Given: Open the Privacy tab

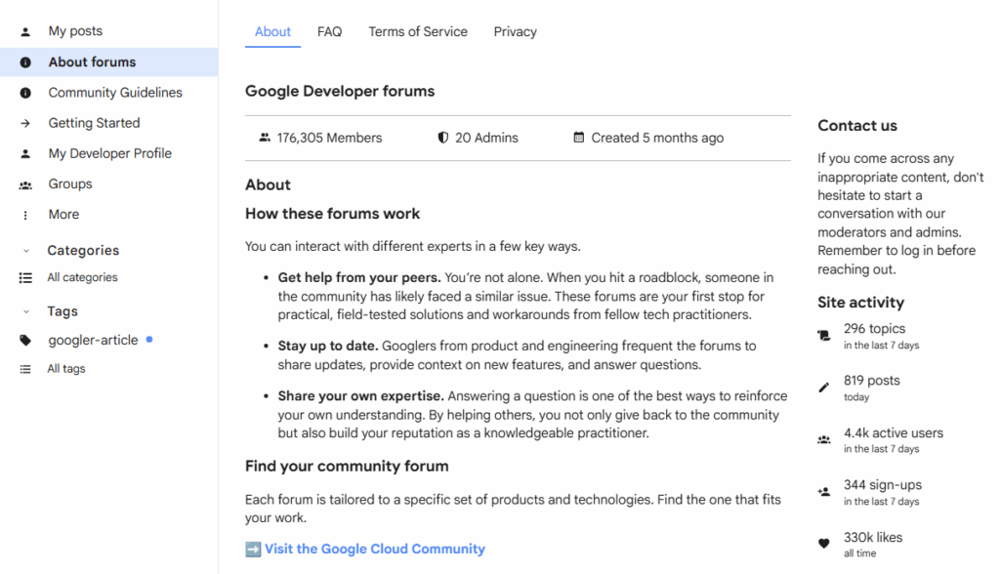Looking at the screenshot, I should point(516,32).
